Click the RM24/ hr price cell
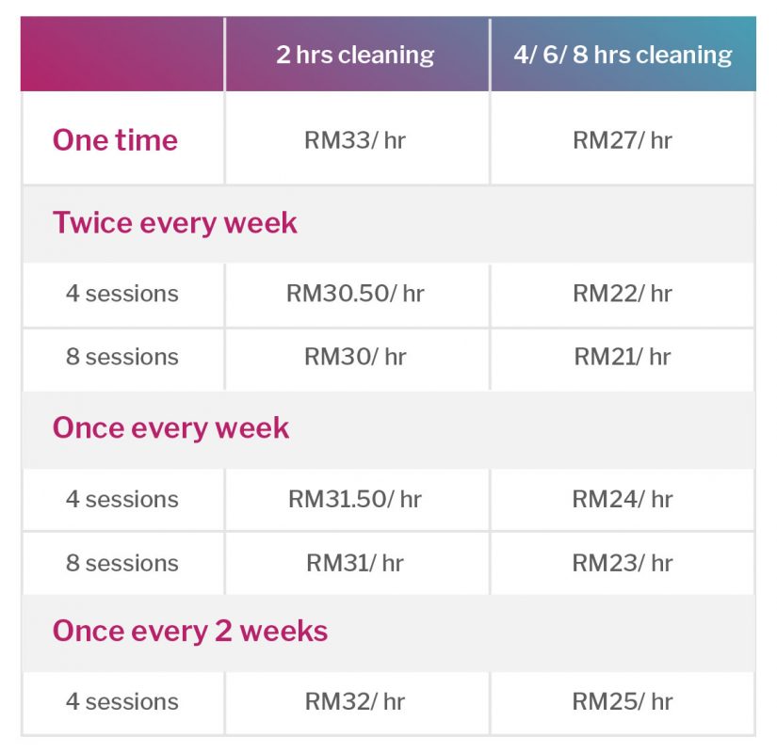777x753 pixels. (623, 499)
